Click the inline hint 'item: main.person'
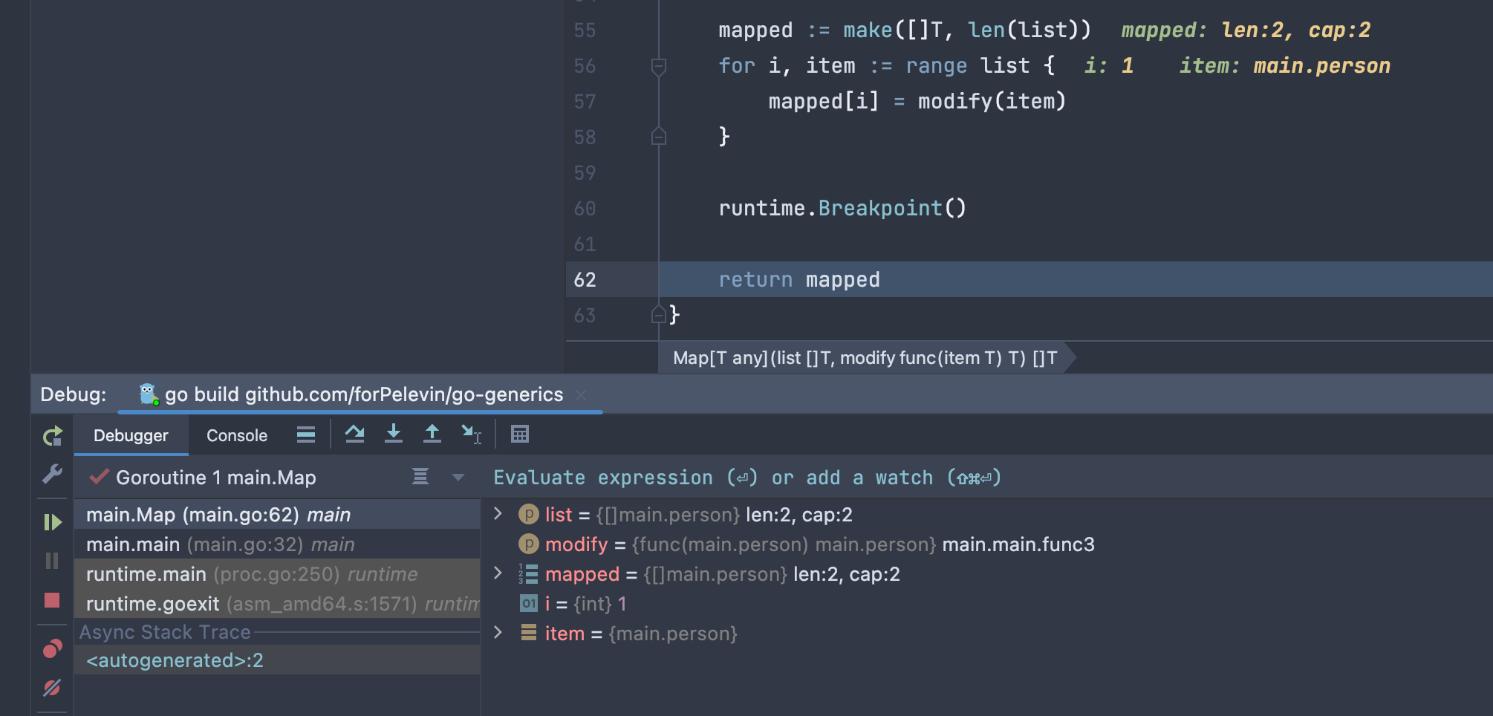 [1285, 66]
